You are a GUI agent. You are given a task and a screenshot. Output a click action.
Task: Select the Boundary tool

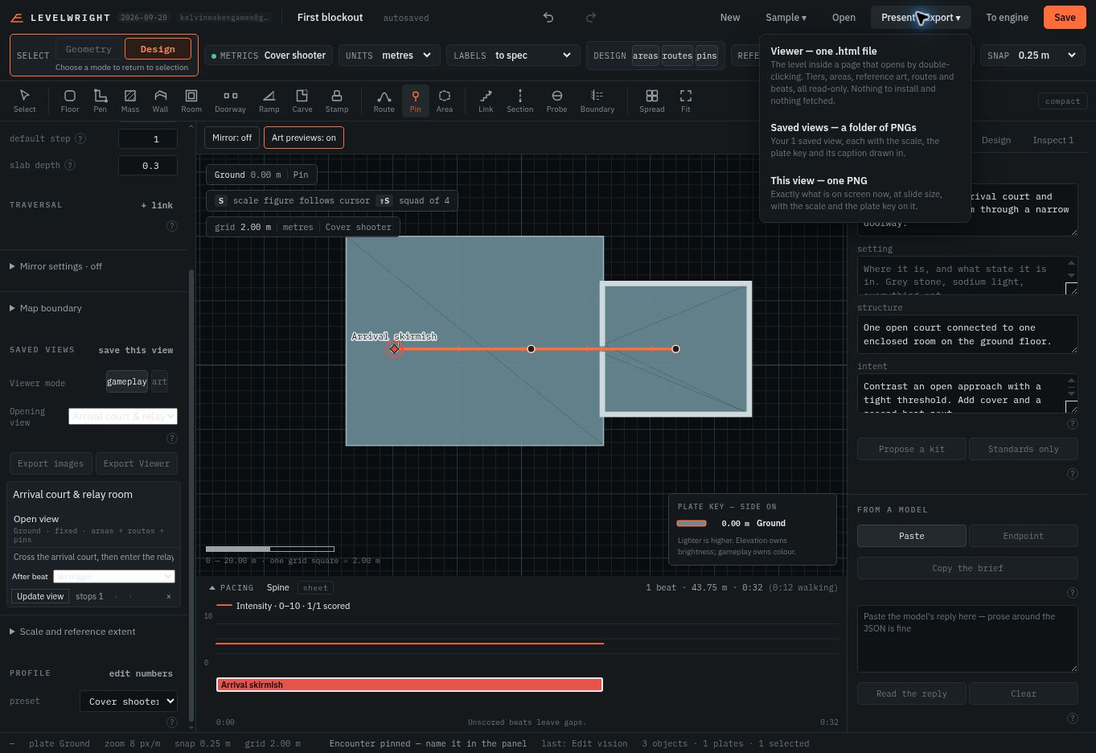pyautogui.click(x=597, y=101)
